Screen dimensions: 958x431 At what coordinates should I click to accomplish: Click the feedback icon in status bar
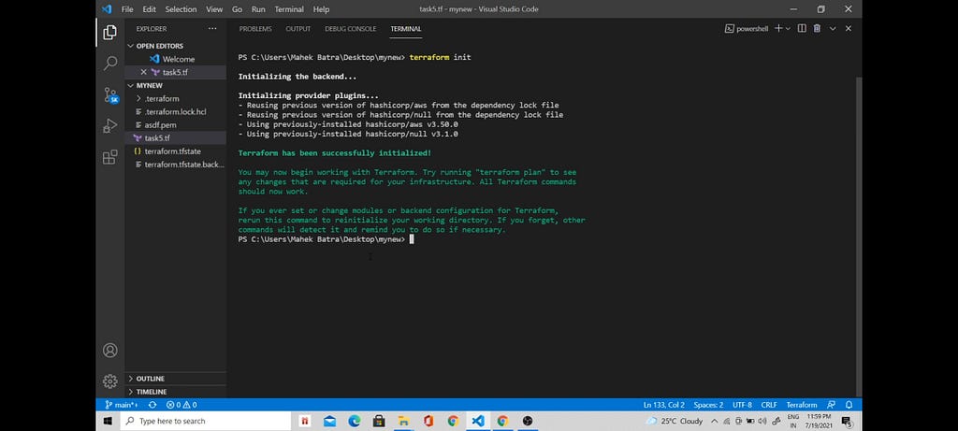[x=831, y=405]
